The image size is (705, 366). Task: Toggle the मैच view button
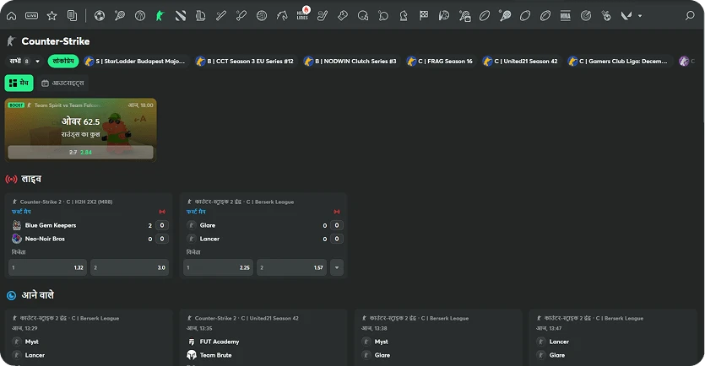(19, 83)
